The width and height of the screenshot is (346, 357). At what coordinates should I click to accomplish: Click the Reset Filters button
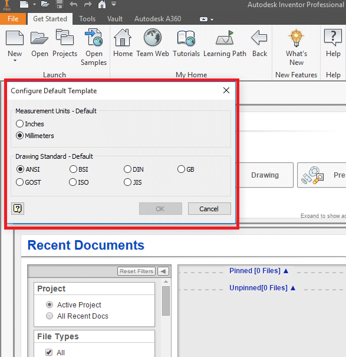pos(137,271)
